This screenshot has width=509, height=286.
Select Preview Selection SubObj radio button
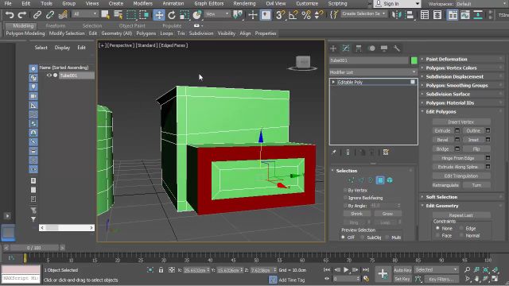pos(363,238)
